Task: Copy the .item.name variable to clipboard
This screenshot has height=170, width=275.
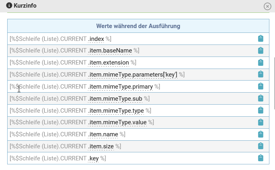Action: 261,134
